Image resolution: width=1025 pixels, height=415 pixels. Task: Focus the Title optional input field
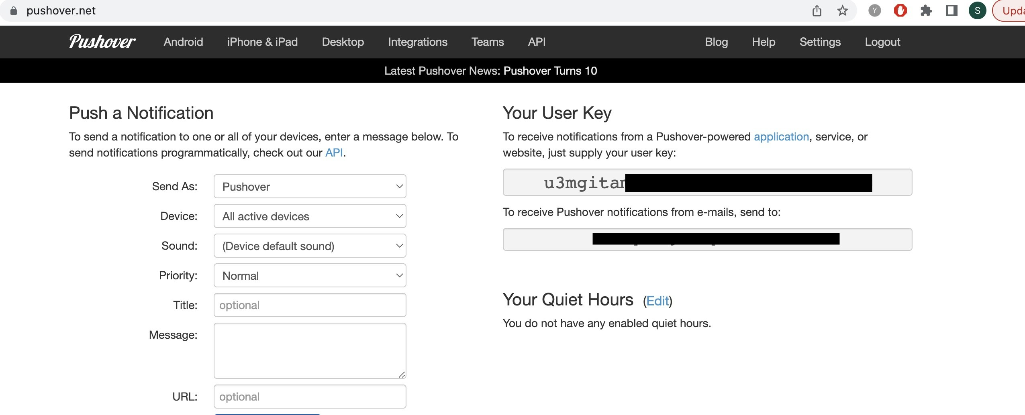click(310, 305)
